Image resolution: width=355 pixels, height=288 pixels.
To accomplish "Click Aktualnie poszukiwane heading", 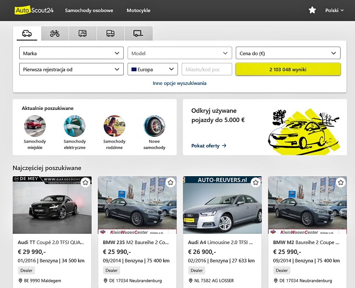I will pos(47,108).
